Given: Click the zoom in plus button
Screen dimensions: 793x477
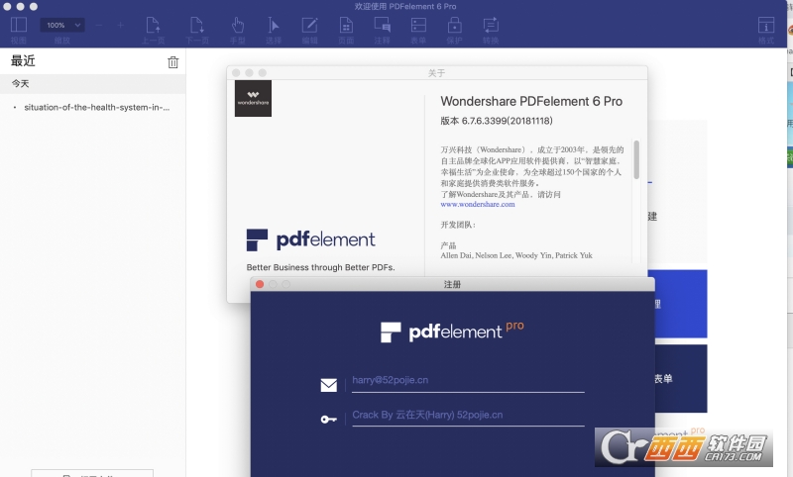Looking at the screenshot, I should pyautogui.click(x=120, y=25).
